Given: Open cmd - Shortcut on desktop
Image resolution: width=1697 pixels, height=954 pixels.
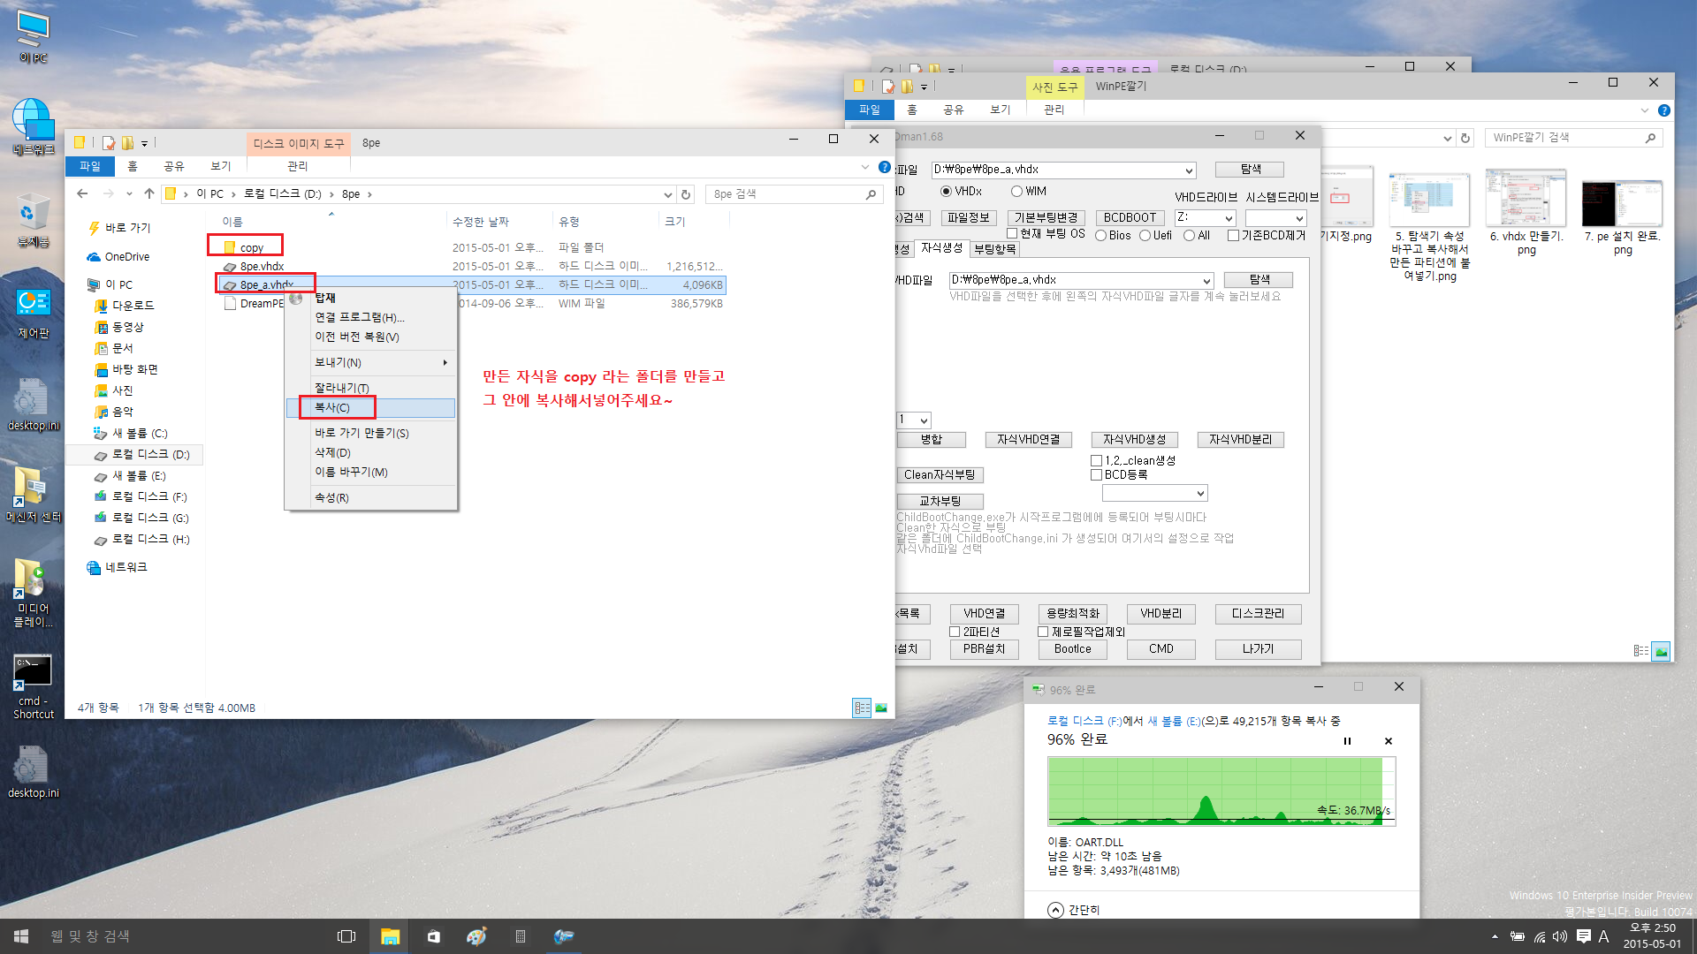Looking at the screenshot, I should coord(34,686).
